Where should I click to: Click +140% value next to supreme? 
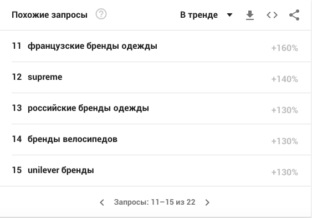point(284,79)
